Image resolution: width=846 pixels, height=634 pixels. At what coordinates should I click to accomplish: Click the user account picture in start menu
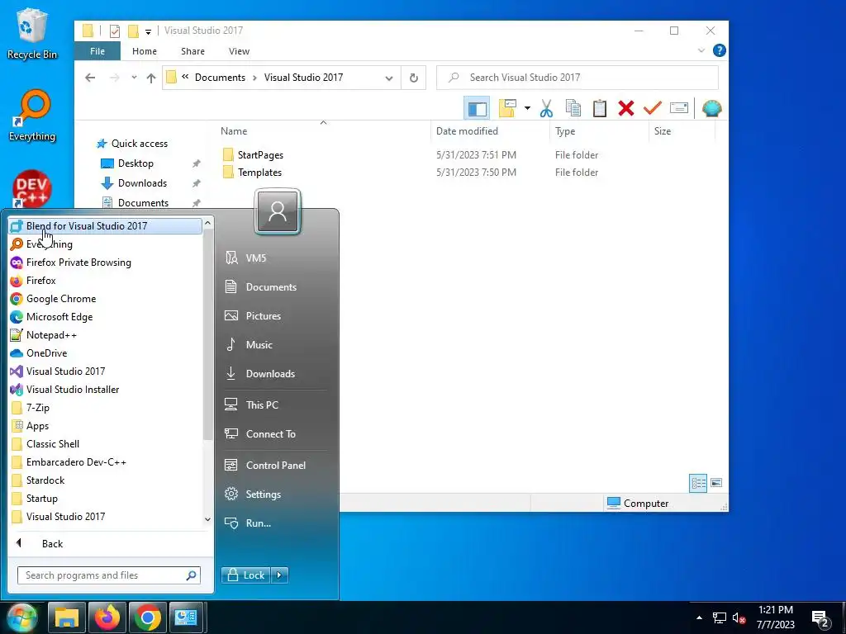coord(278,211)
